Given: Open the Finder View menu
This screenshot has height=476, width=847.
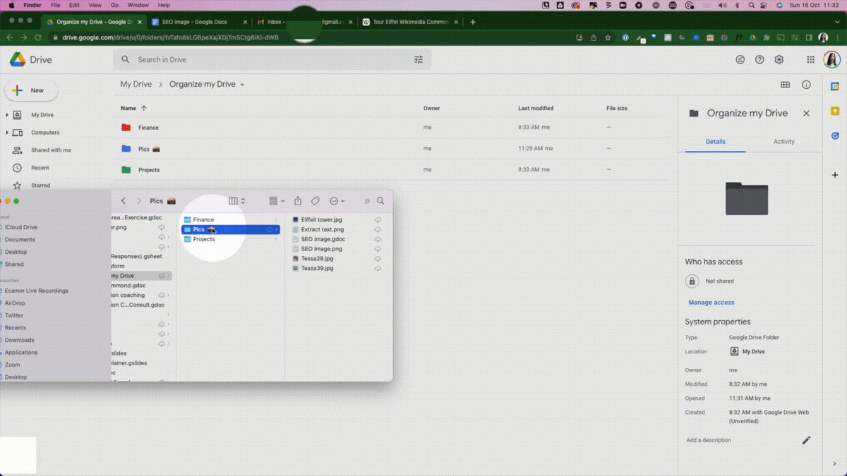Looking at the screenshot, I should point(95,5).
